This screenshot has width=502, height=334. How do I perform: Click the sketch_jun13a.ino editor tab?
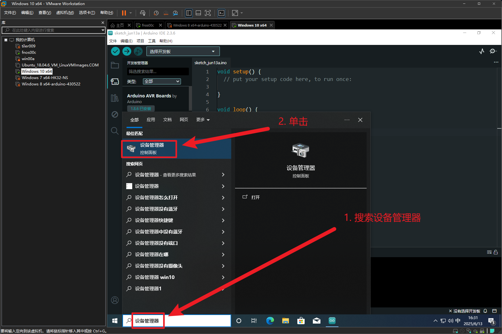point(210,63)
